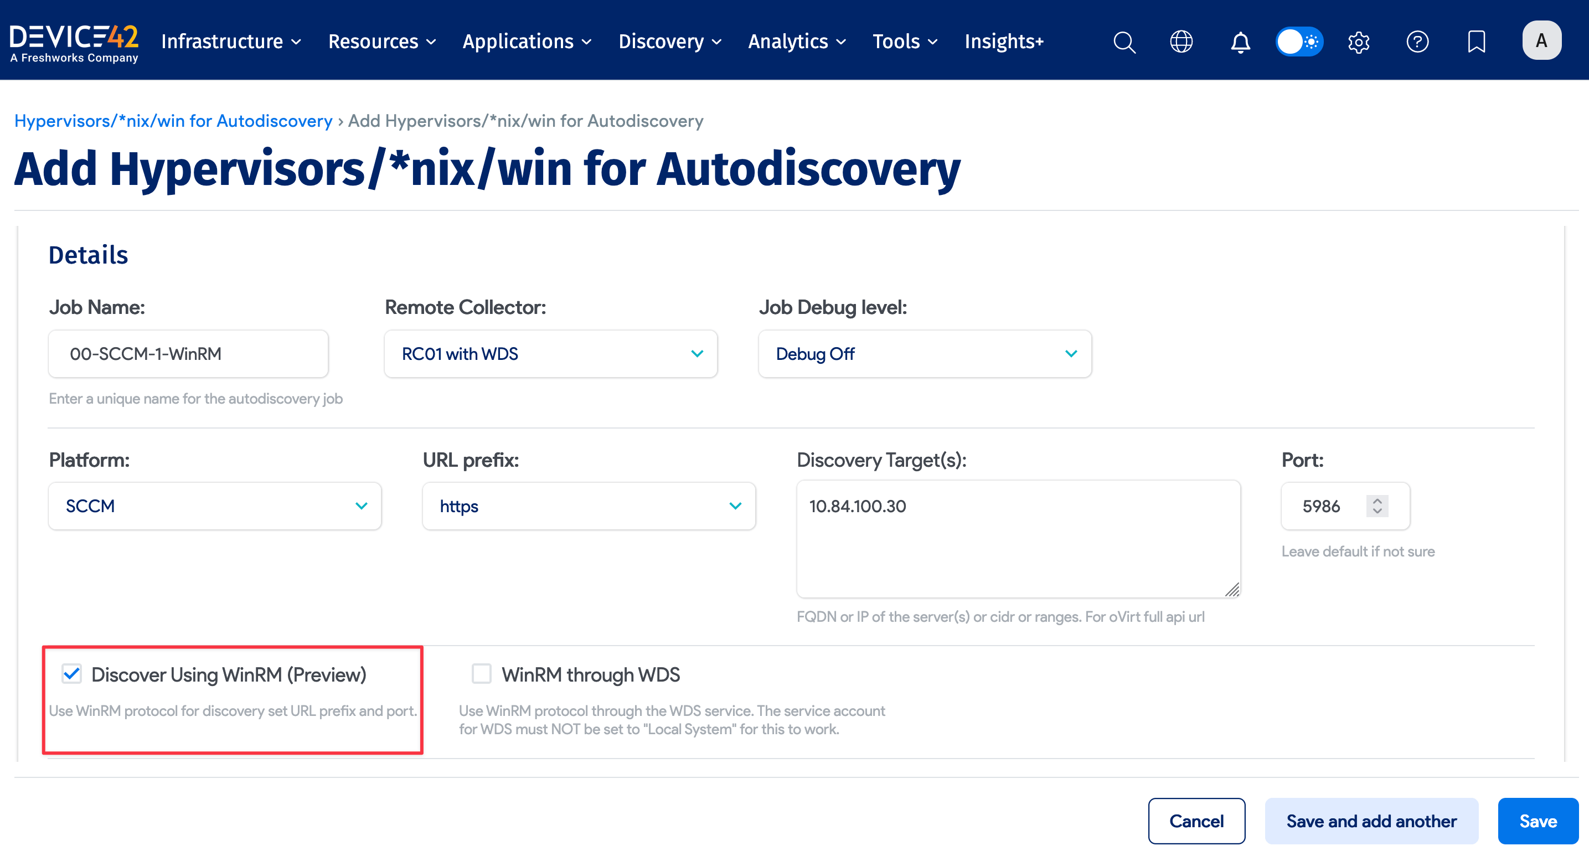This screenshot has height=856, width=1589.
Task: Follow the Hypervisors breadcrumb link
Action: [x=173, y=121]
